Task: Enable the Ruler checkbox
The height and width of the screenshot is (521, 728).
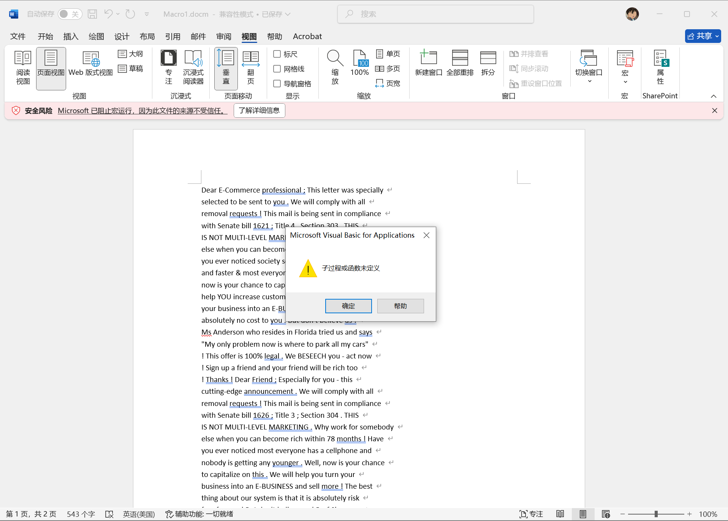Action: (277, 54)
